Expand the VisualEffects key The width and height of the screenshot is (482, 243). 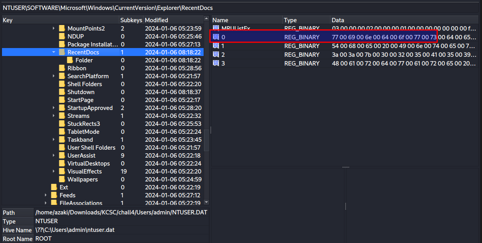[54, 171]
